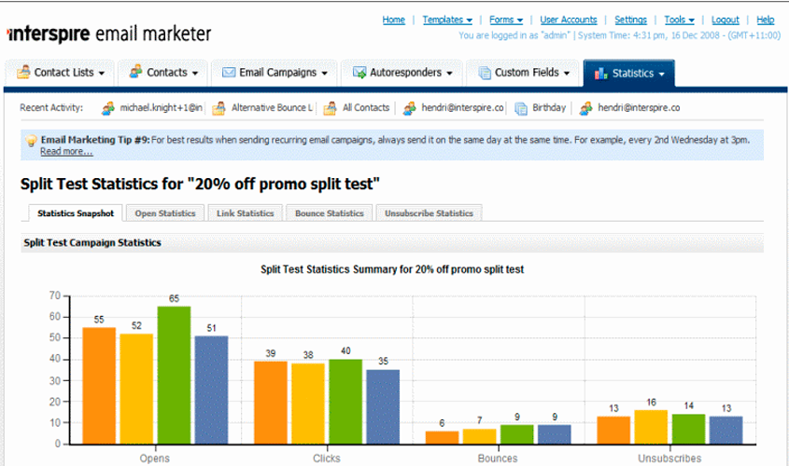Follow the Read more link in tip
The height and width of the screenshot is (466, 789).
click(66, 151)
